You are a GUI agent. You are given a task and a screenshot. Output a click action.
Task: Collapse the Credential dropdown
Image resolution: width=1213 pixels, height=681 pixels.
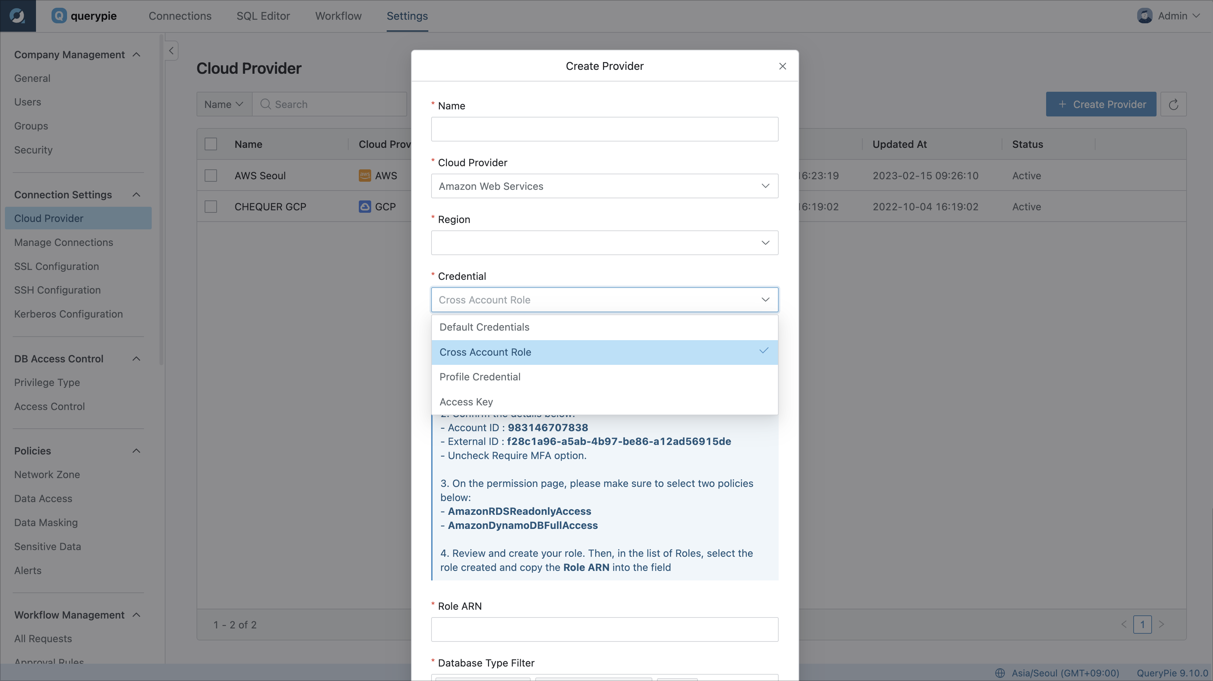605,300
